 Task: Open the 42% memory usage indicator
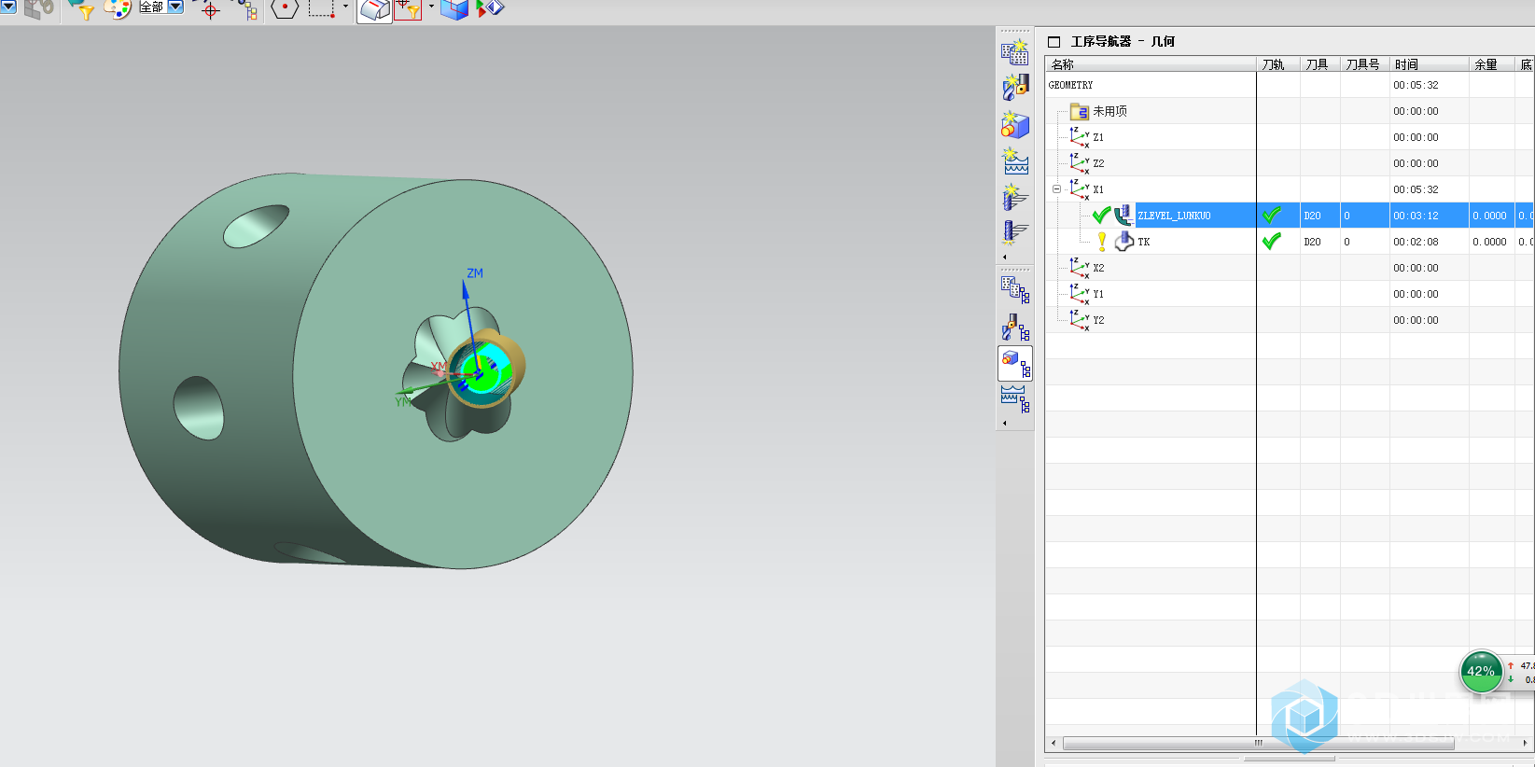(1480, 671)
